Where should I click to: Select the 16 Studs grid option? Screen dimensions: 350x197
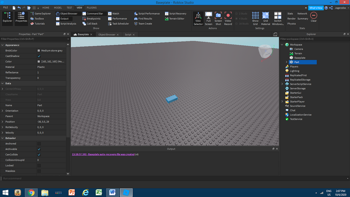[242, 24]
